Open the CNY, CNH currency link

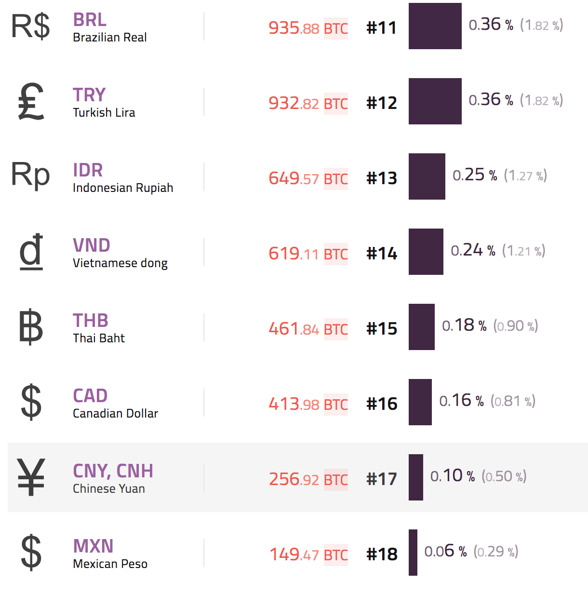[113, 471]
